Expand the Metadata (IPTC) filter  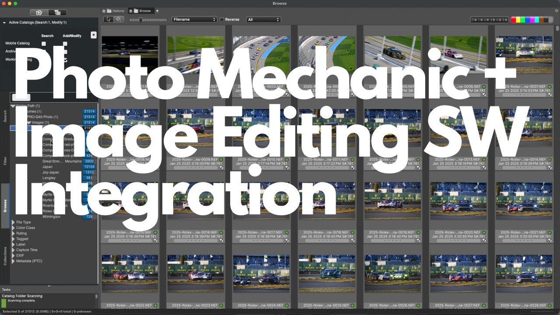click(x=13, y=261)
